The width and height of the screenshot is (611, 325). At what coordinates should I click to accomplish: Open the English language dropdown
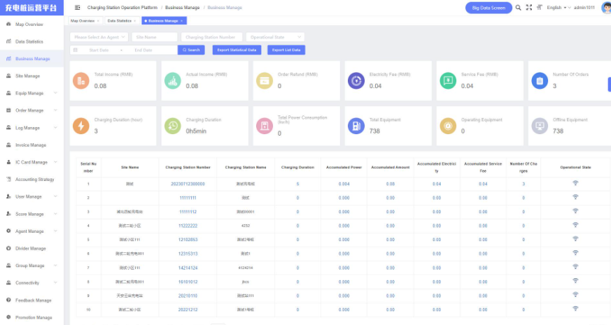(x=559, y=8)
